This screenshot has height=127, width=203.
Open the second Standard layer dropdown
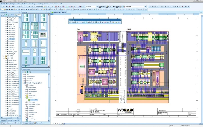tap(145, 7)
